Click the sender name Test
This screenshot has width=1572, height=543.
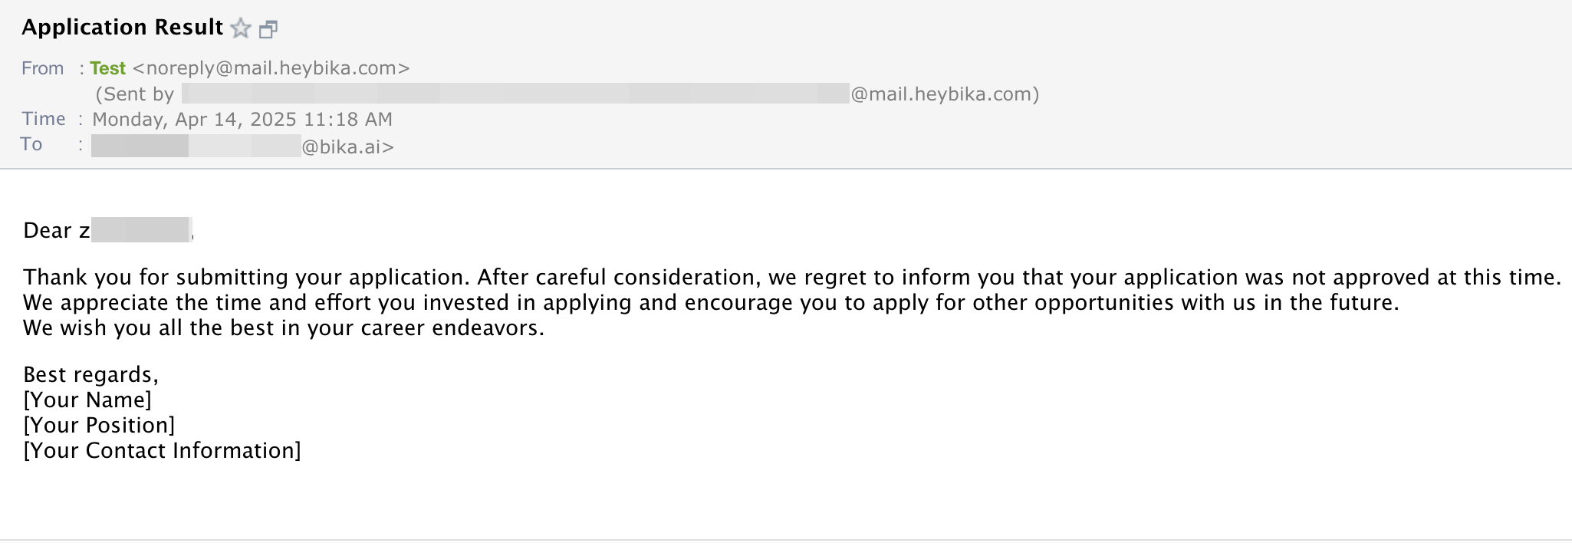pyautogui.click(x=107, y=68)
